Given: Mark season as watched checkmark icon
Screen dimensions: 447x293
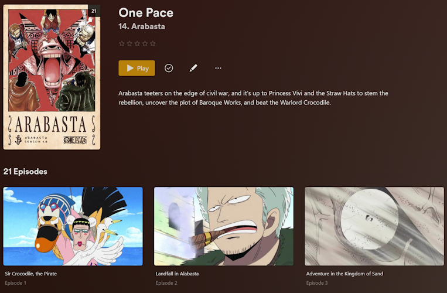Looking at the screenshot, I should 169,68.
